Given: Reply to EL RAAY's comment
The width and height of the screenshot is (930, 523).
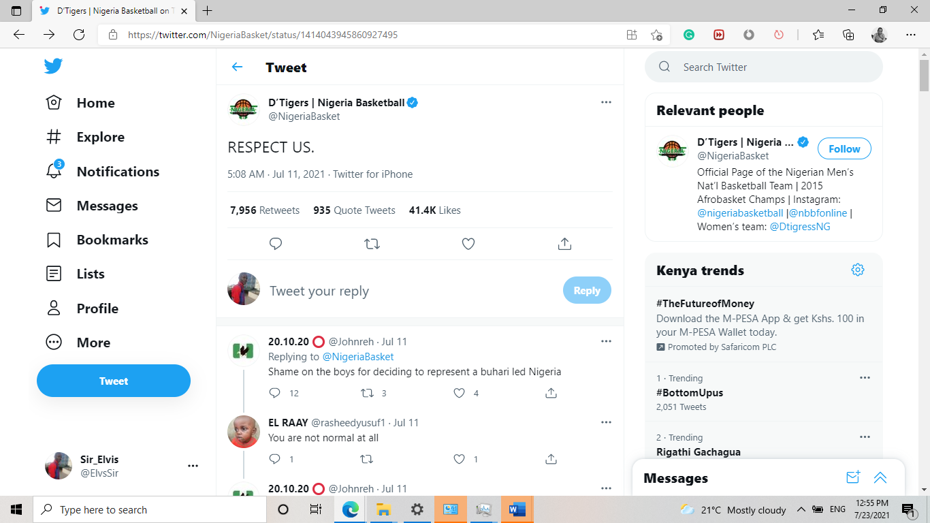Looking at the screenshot, I should point(275,459).
